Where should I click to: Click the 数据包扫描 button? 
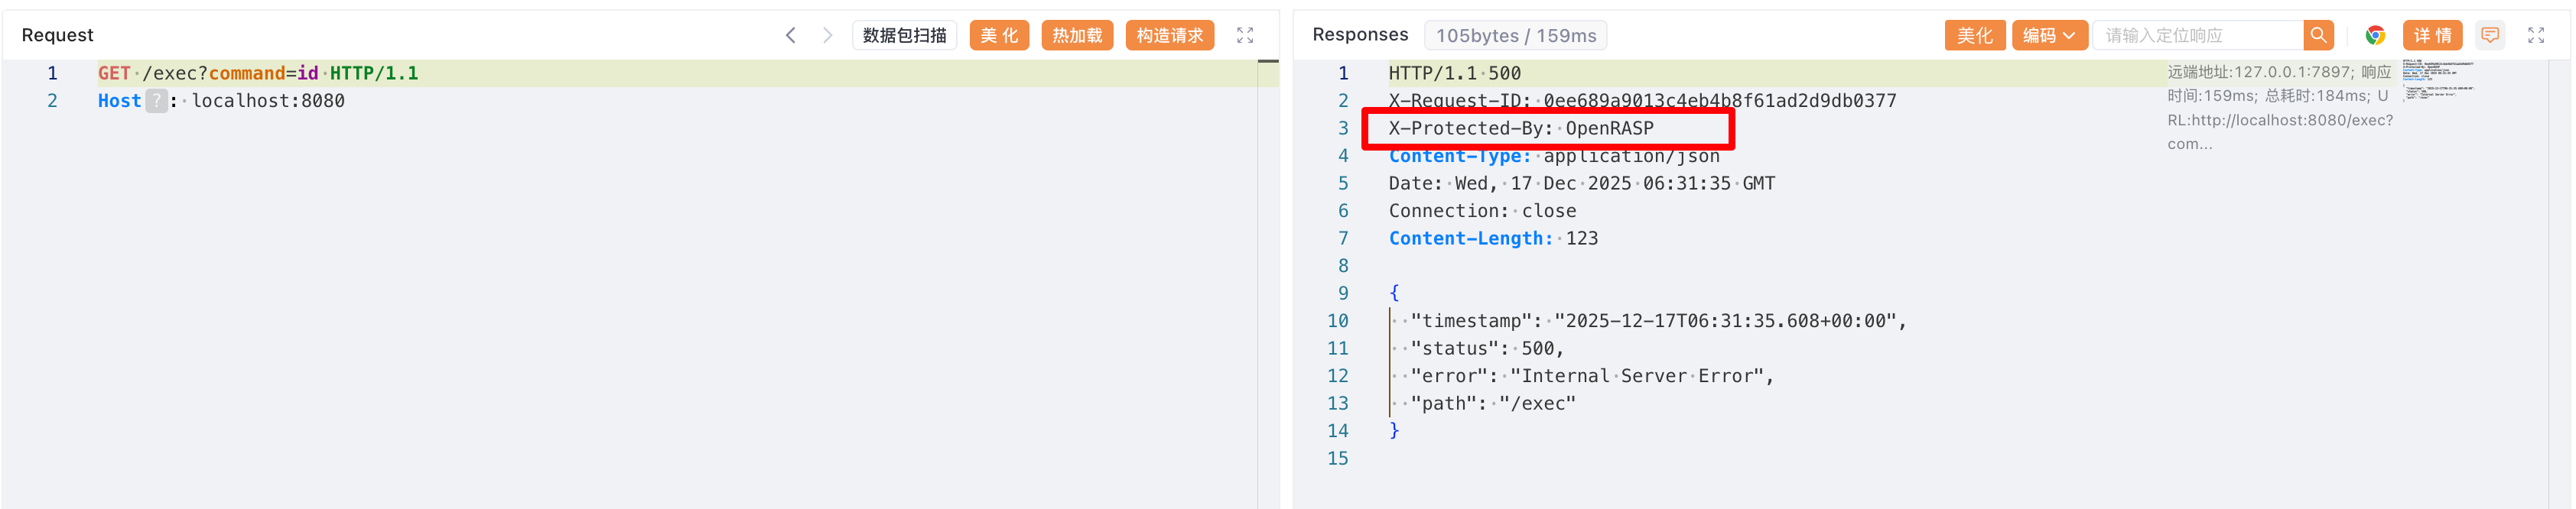point(904,35)
